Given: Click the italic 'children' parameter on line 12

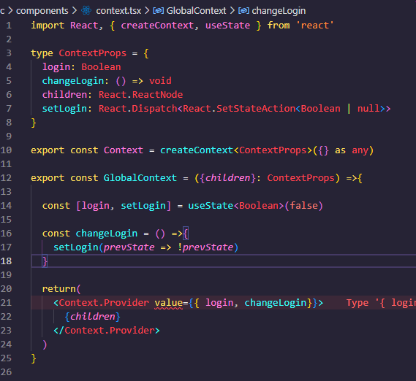Looking at the screenshot, I should (x=227, y=178).
